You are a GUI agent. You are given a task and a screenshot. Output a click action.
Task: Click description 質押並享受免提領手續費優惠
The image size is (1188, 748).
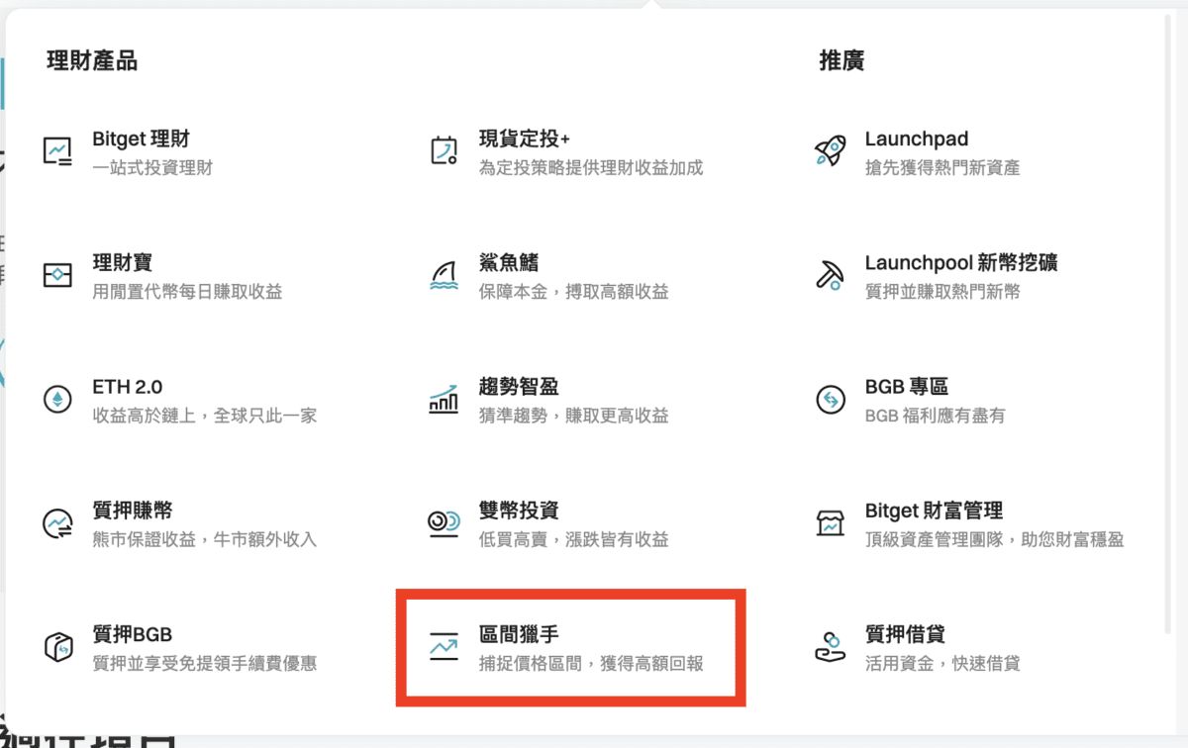[205, 663]
